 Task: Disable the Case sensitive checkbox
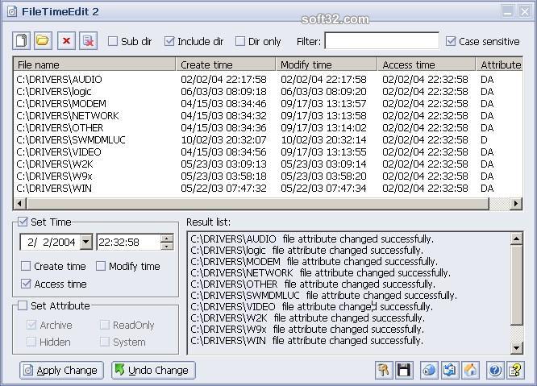coord(451,41)
